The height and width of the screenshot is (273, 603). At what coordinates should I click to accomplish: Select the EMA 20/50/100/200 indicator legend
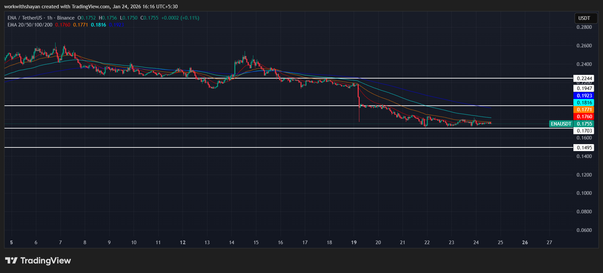(30, 25)
